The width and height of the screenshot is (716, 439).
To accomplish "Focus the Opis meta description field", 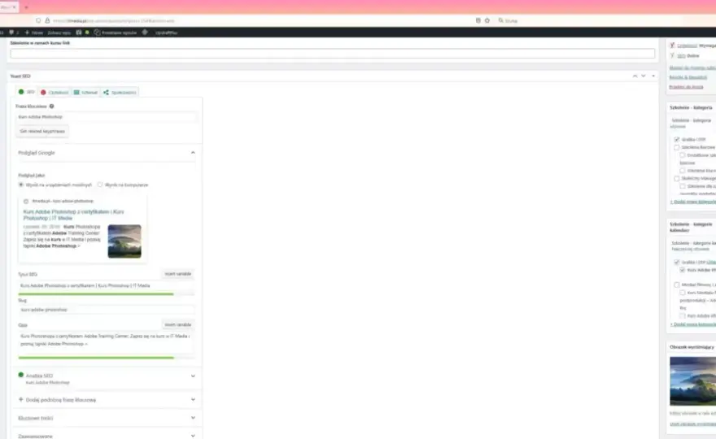I will point(107,342).
